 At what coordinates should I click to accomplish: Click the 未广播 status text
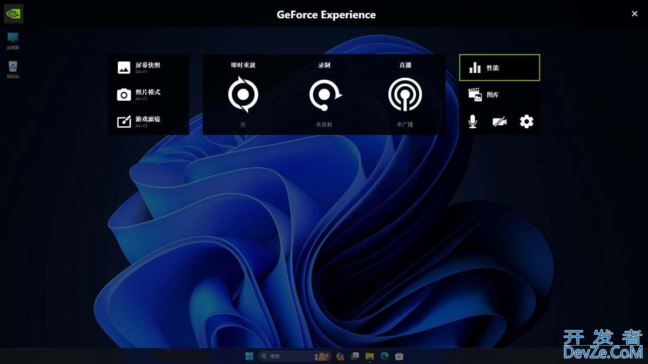(405, 125)
